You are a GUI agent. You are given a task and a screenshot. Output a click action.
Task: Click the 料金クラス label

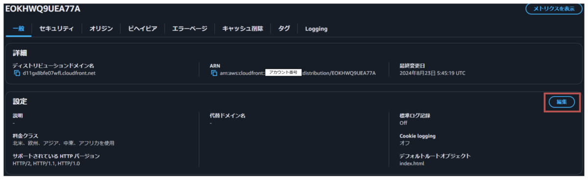pos(25,136)
